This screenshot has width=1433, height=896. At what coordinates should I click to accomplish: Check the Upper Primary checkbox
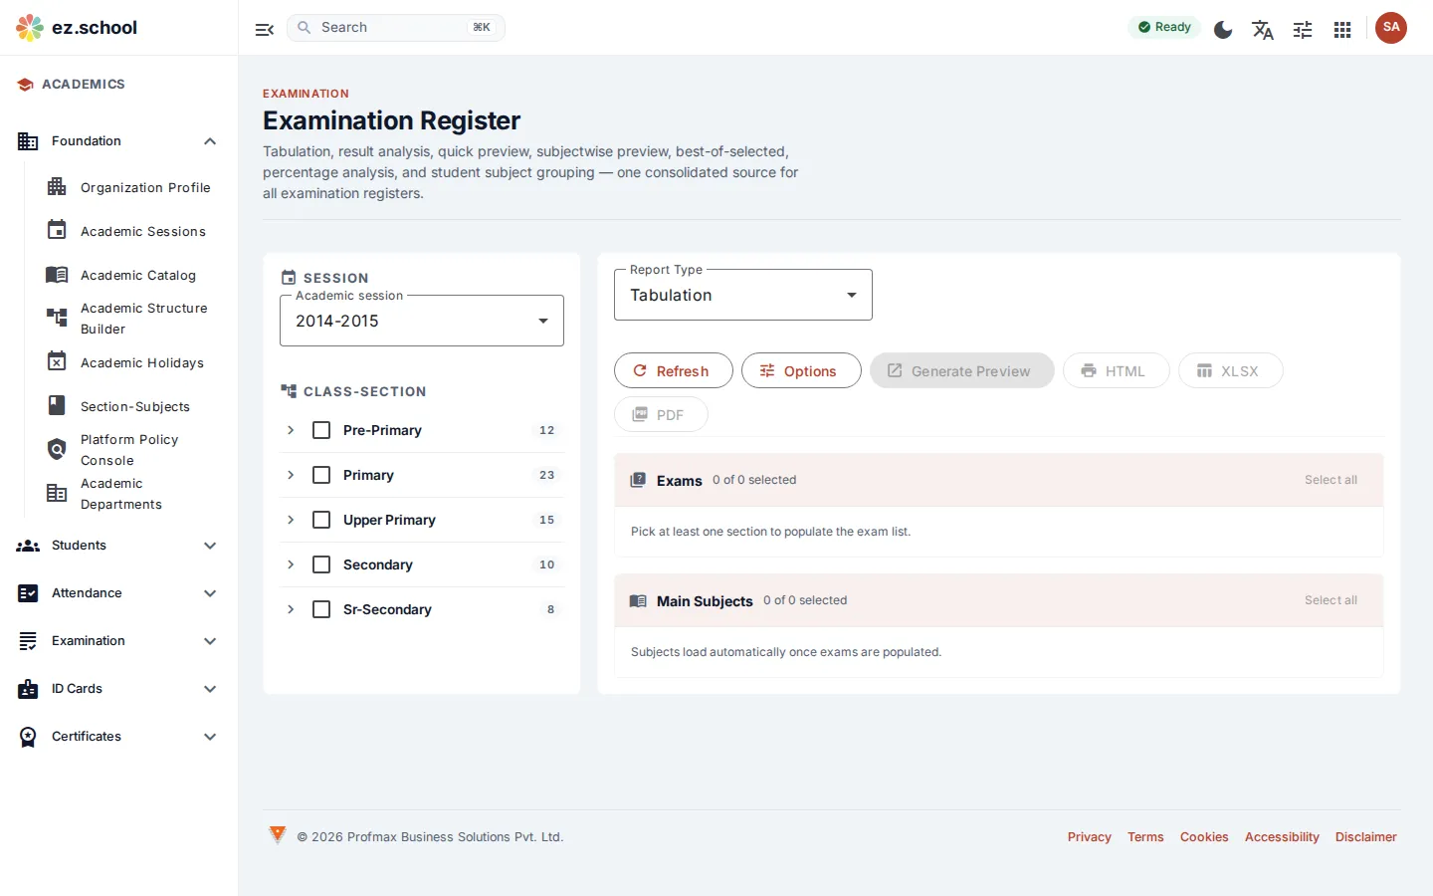(x=321, y=520)
